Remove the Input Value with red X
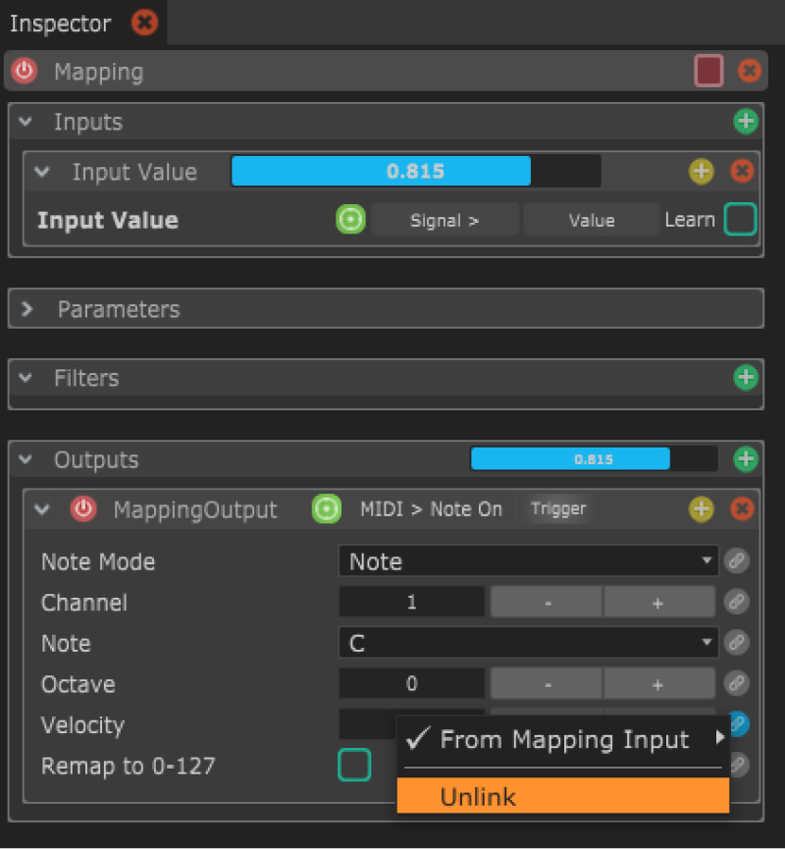This screenshot has height=849, width=785. point(743,172)
